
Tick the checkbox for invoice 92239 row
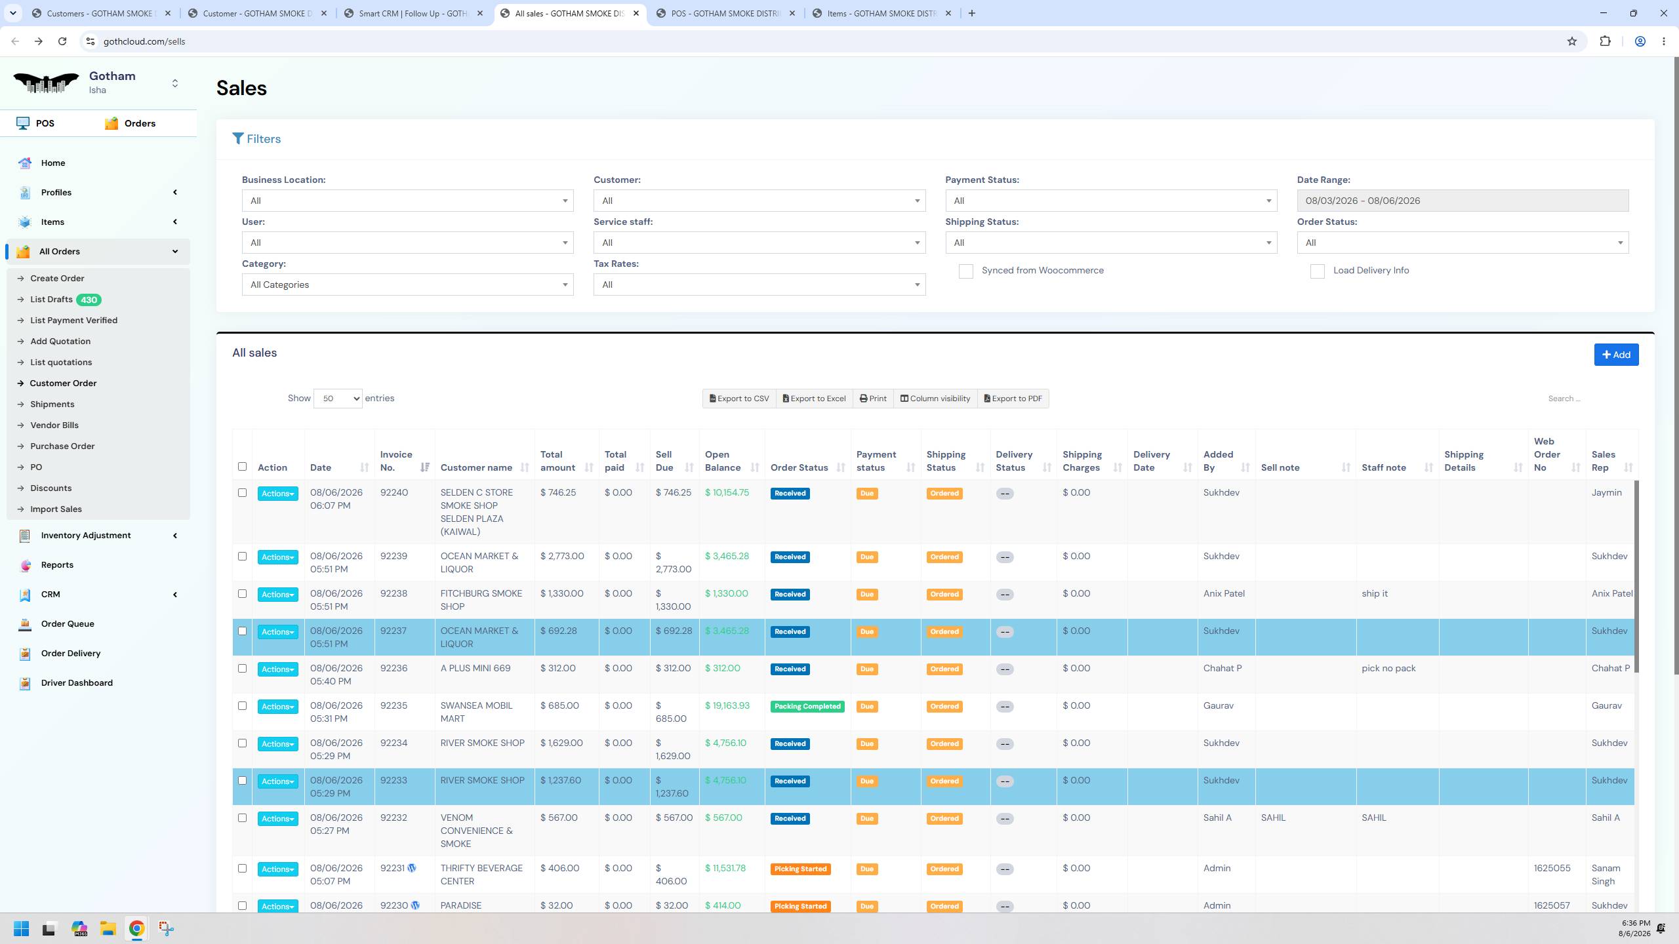click(242, 557)
